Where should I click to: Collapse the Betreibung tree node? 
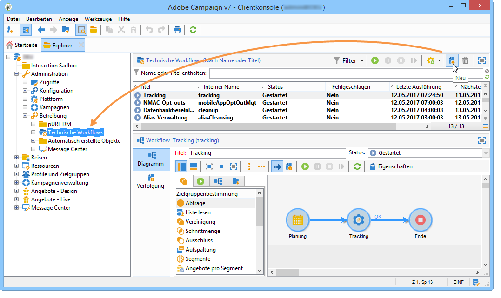[x=25, y=116]
